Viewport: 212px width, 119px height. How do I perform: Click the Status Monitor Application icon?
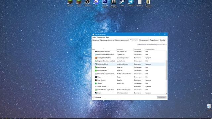click(x=96, y=90)
